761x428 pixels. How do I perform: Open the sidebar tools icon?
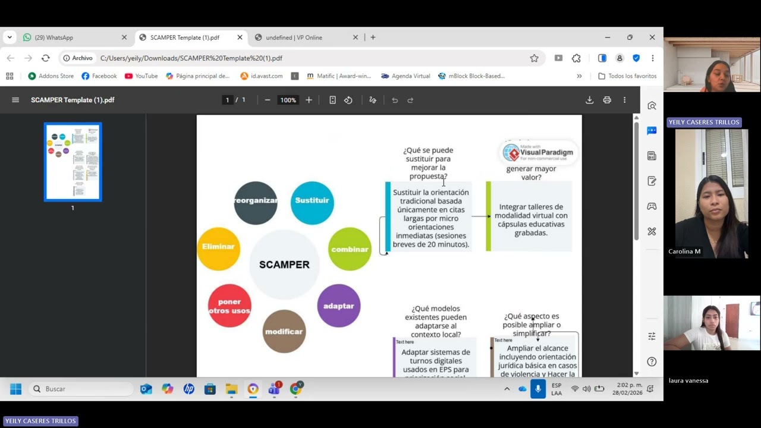652,231
